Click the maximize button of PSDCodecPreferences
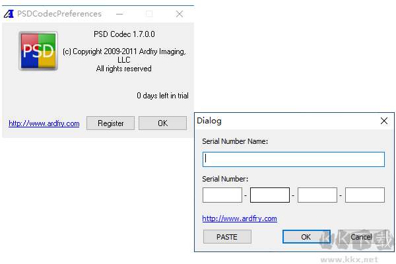The image size is (396, 264). tap(149, 14)
